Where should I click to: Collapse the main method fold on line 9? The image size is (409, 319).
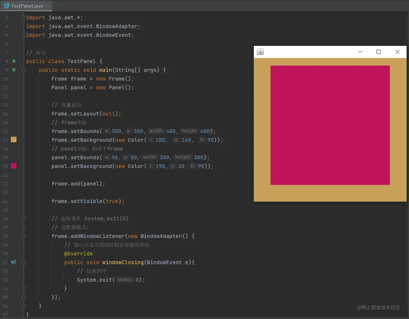pos(24,70)
